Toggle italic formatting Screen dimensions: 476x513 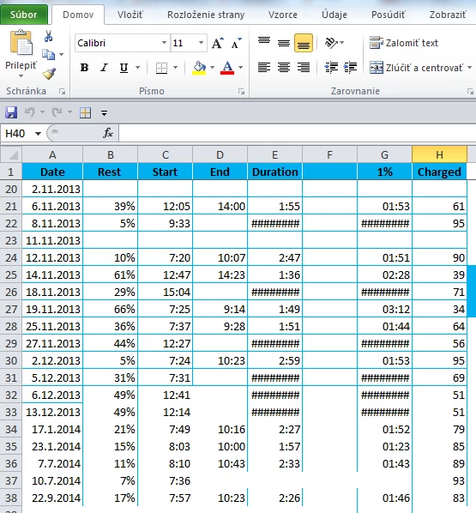[104, 68]
